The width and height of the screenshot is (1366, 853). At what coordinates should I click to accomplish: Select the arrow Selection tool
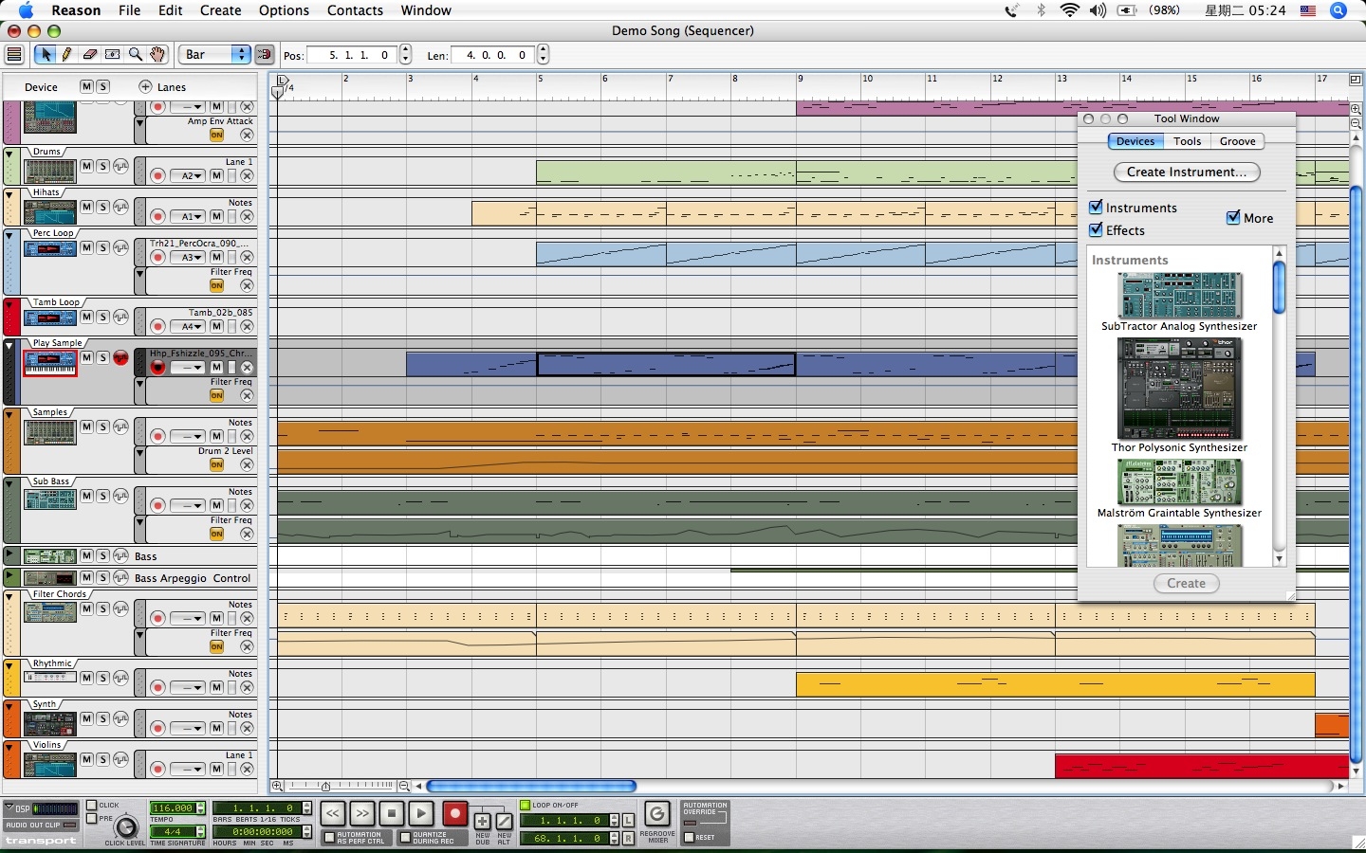click(45, 55)
